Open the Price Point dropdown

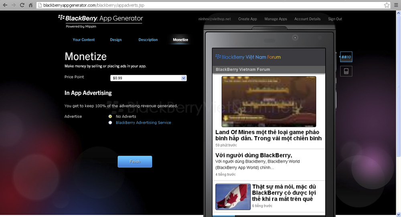pyautogui.click(x=148, y=78)
